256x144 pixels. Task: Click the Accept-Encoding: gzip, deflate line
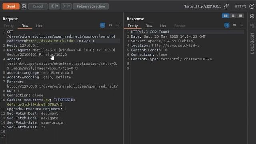click(39, 77)
